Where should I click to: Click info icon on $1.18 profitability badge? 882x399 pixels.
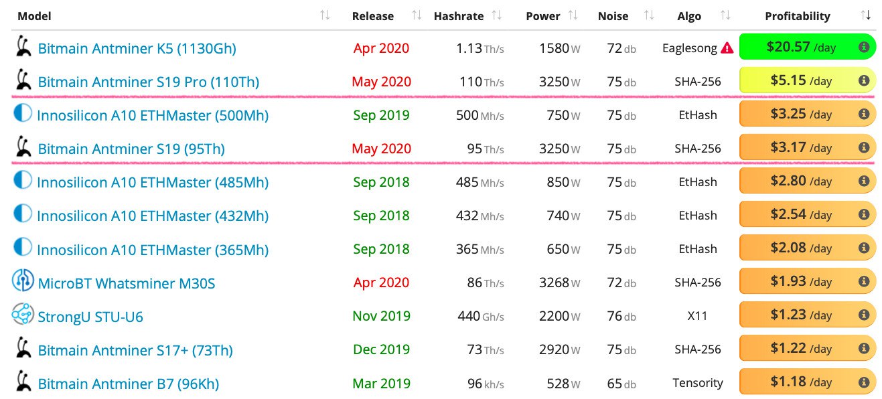click(x=864, y=382)
